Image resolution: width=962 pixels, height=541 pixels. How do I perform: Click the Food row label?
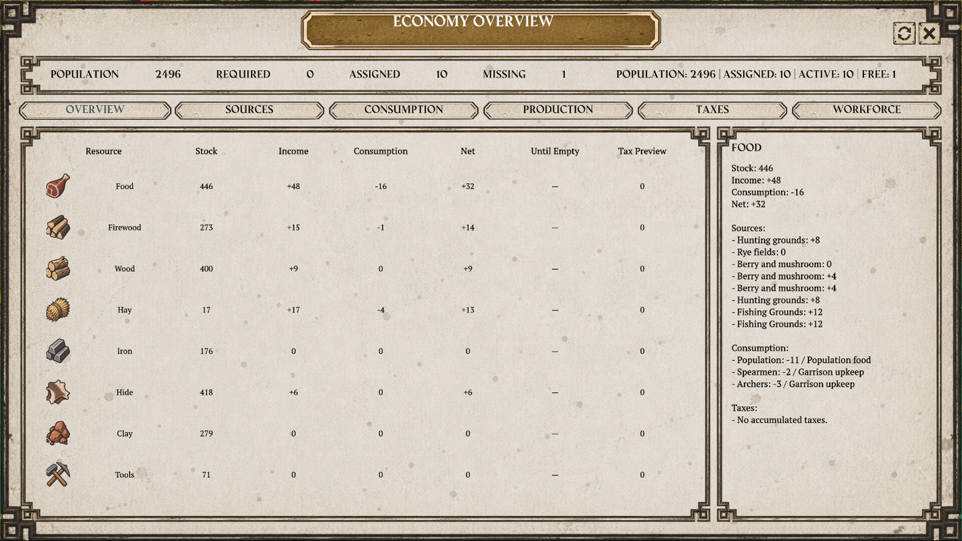click(125, 186)
